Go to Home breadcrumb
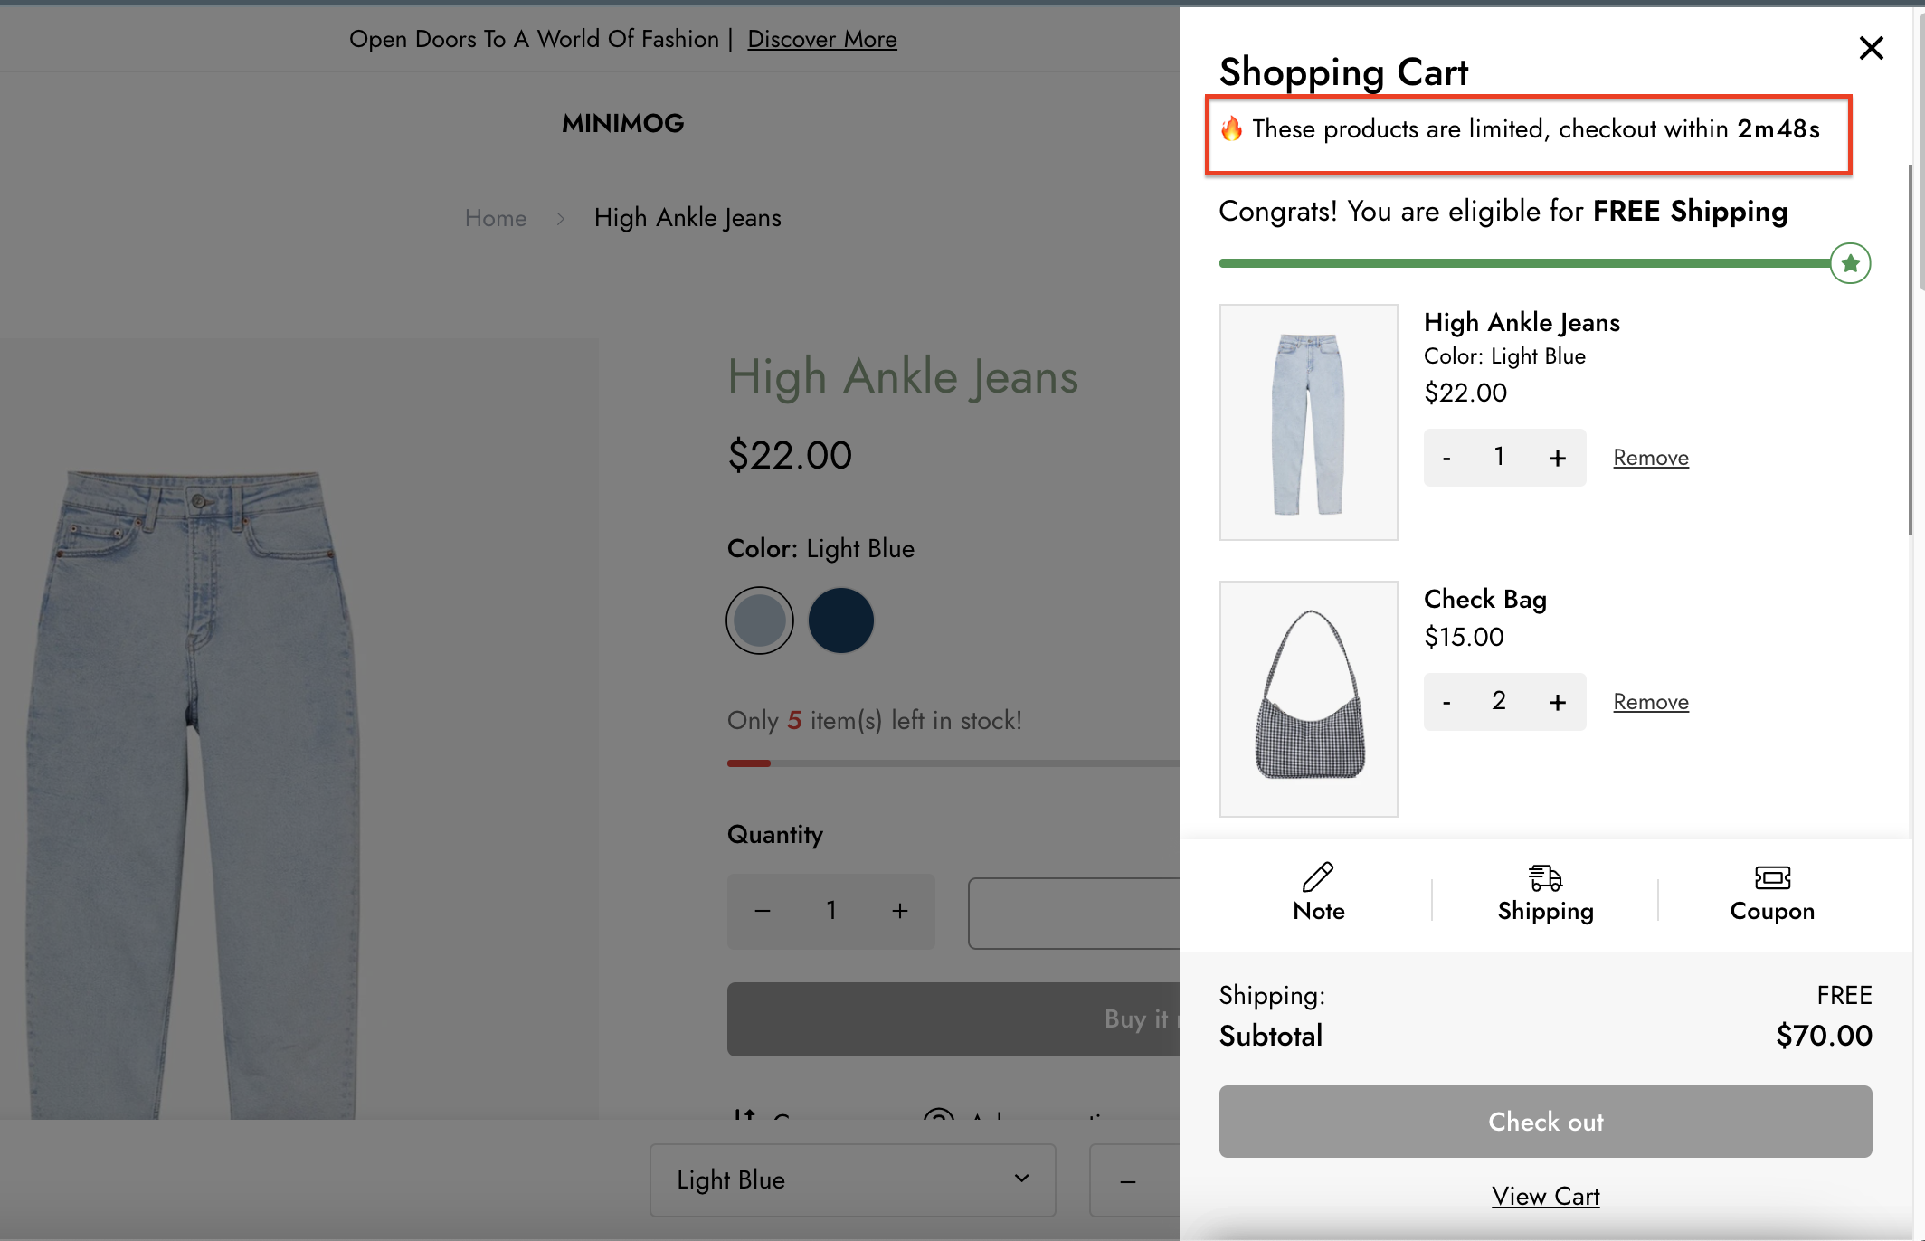 point(496,218)
